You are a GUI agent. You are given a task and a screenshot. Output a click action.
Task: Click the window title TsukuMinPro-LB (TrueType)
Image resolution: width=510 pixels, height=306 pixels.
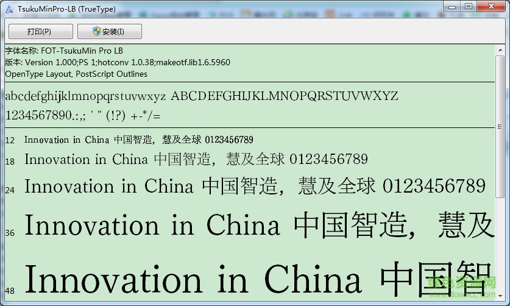66,9
